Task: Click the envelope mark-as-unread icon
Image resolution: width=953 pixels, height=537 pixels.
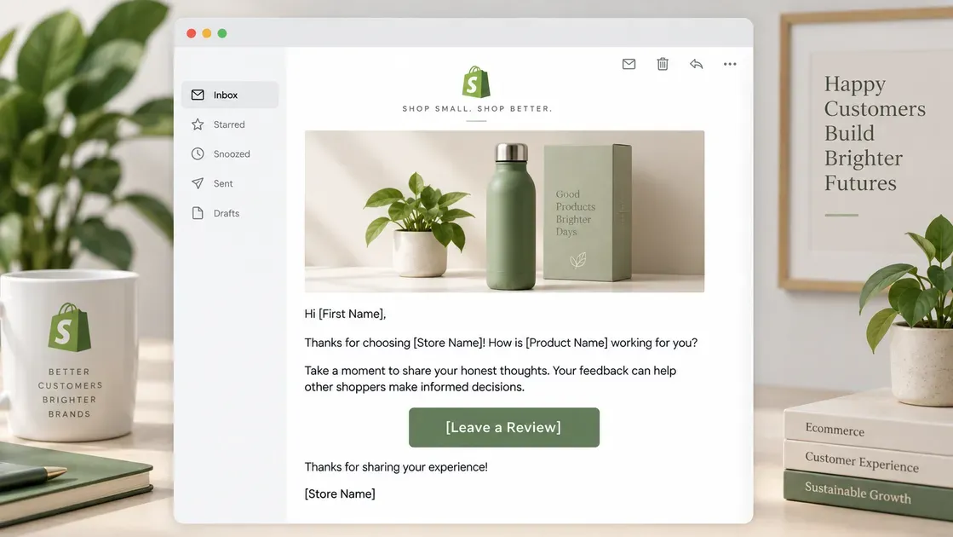Action: [x=629, y=64]
